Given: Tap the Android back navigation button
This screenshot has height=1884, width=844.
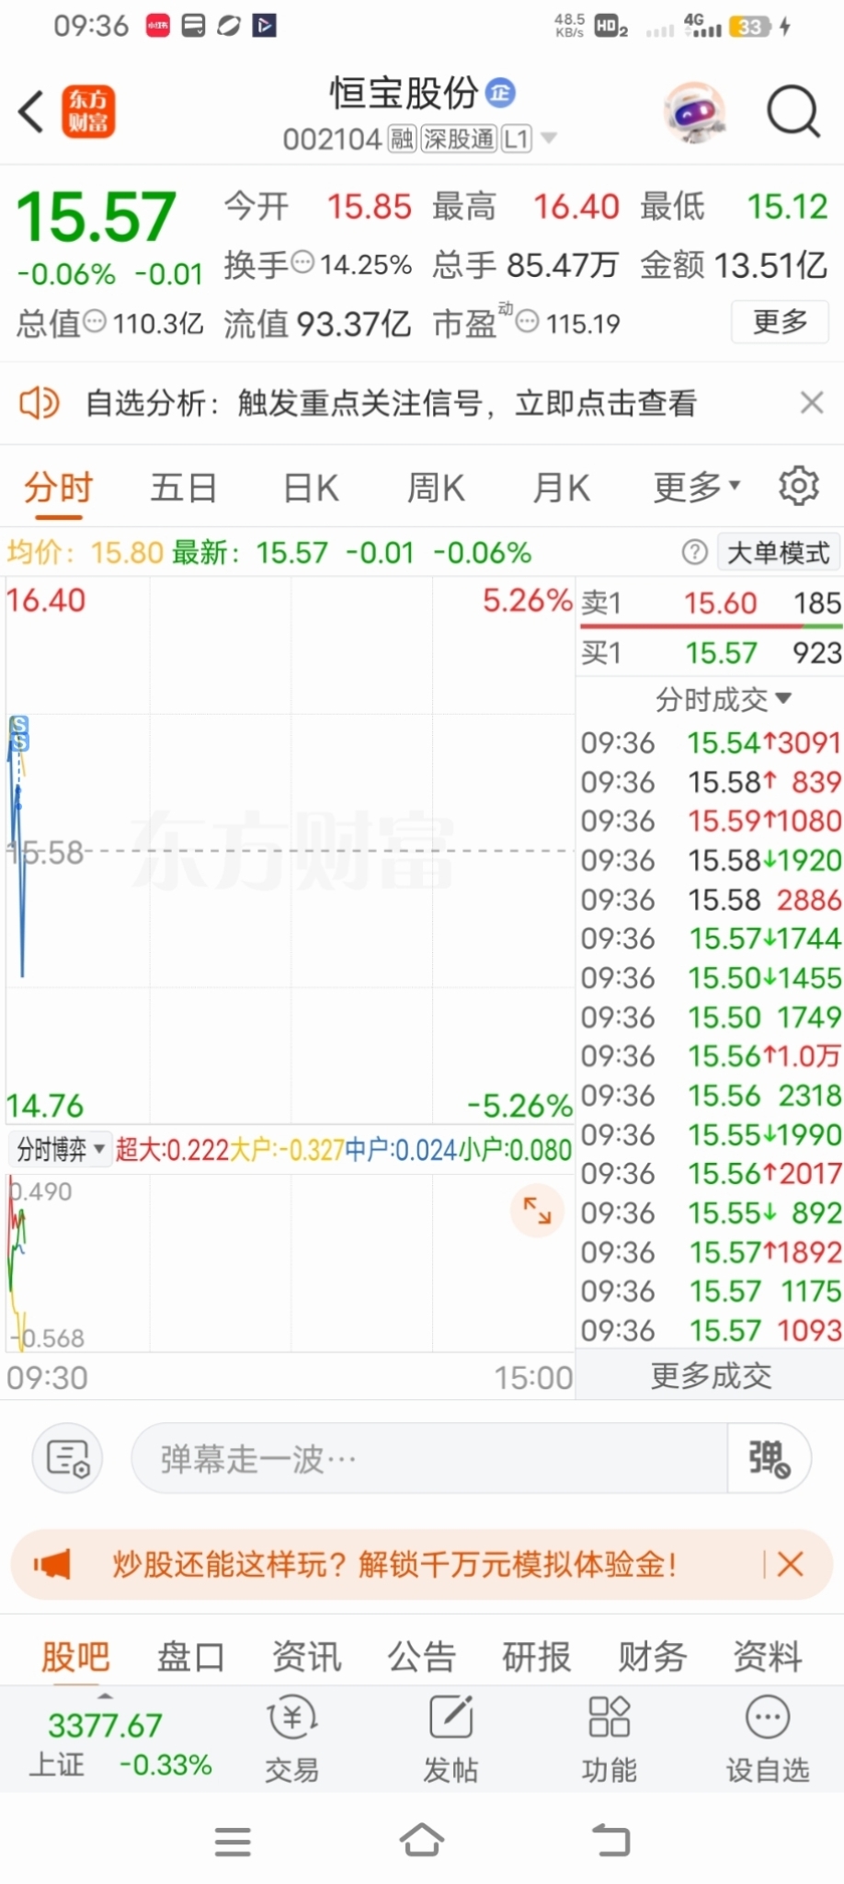Looking at the screenshot, I should tap(611, 1841).
